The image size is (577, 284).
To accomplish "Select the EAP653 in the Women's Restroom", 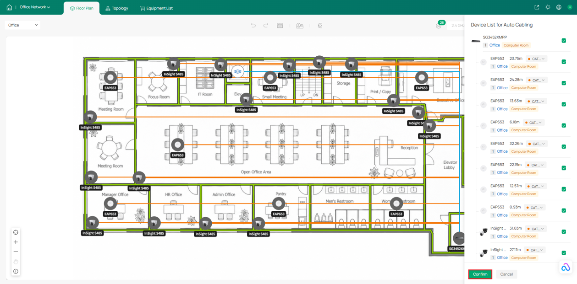I will [x=396, y=204].
